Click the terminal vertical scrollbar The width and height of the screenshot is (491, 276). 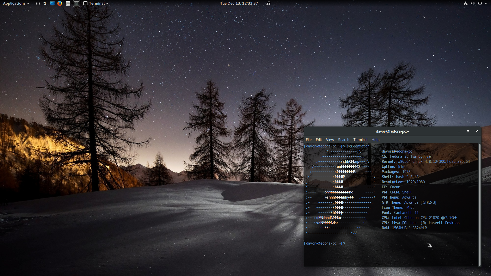(479, 204)
